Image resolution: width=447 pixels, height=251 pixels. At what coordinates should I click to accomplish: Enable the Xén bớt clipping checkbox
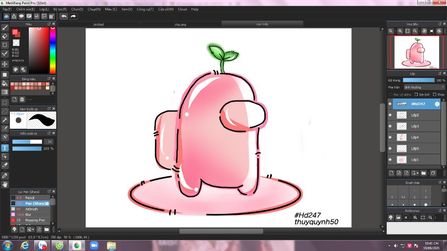pyautogui.click(x=416, y=95)
